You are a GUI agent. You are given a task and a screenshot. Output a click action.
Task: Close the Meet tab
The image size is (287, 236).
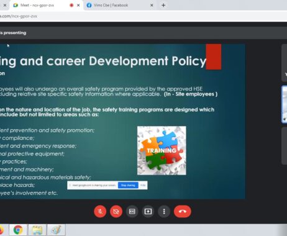pos(78,5)
